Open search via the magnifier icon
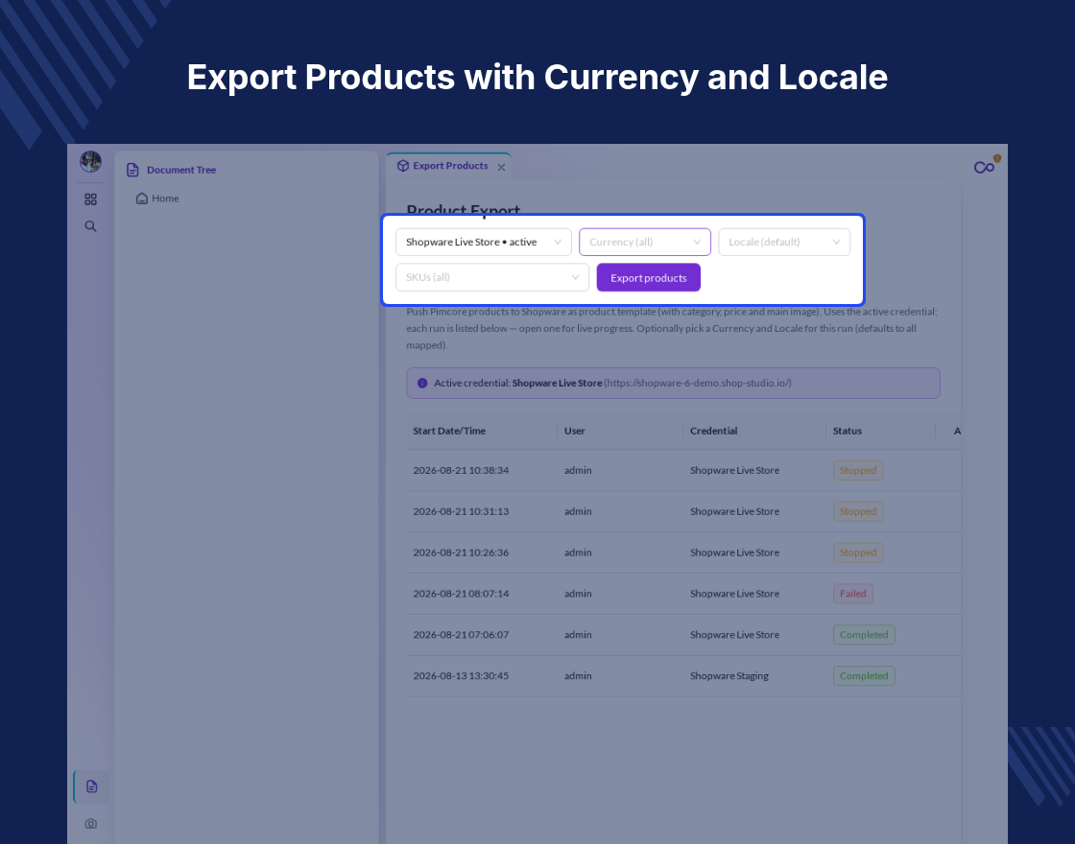The width and height of the screenshot is (1075, 844). tap(90, 226)
